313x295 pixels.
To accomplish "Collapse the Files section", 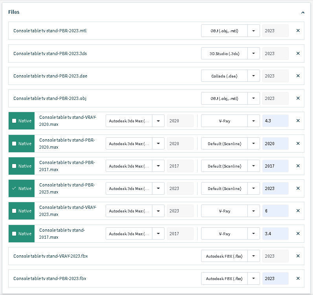I will [x=303, y=12].
